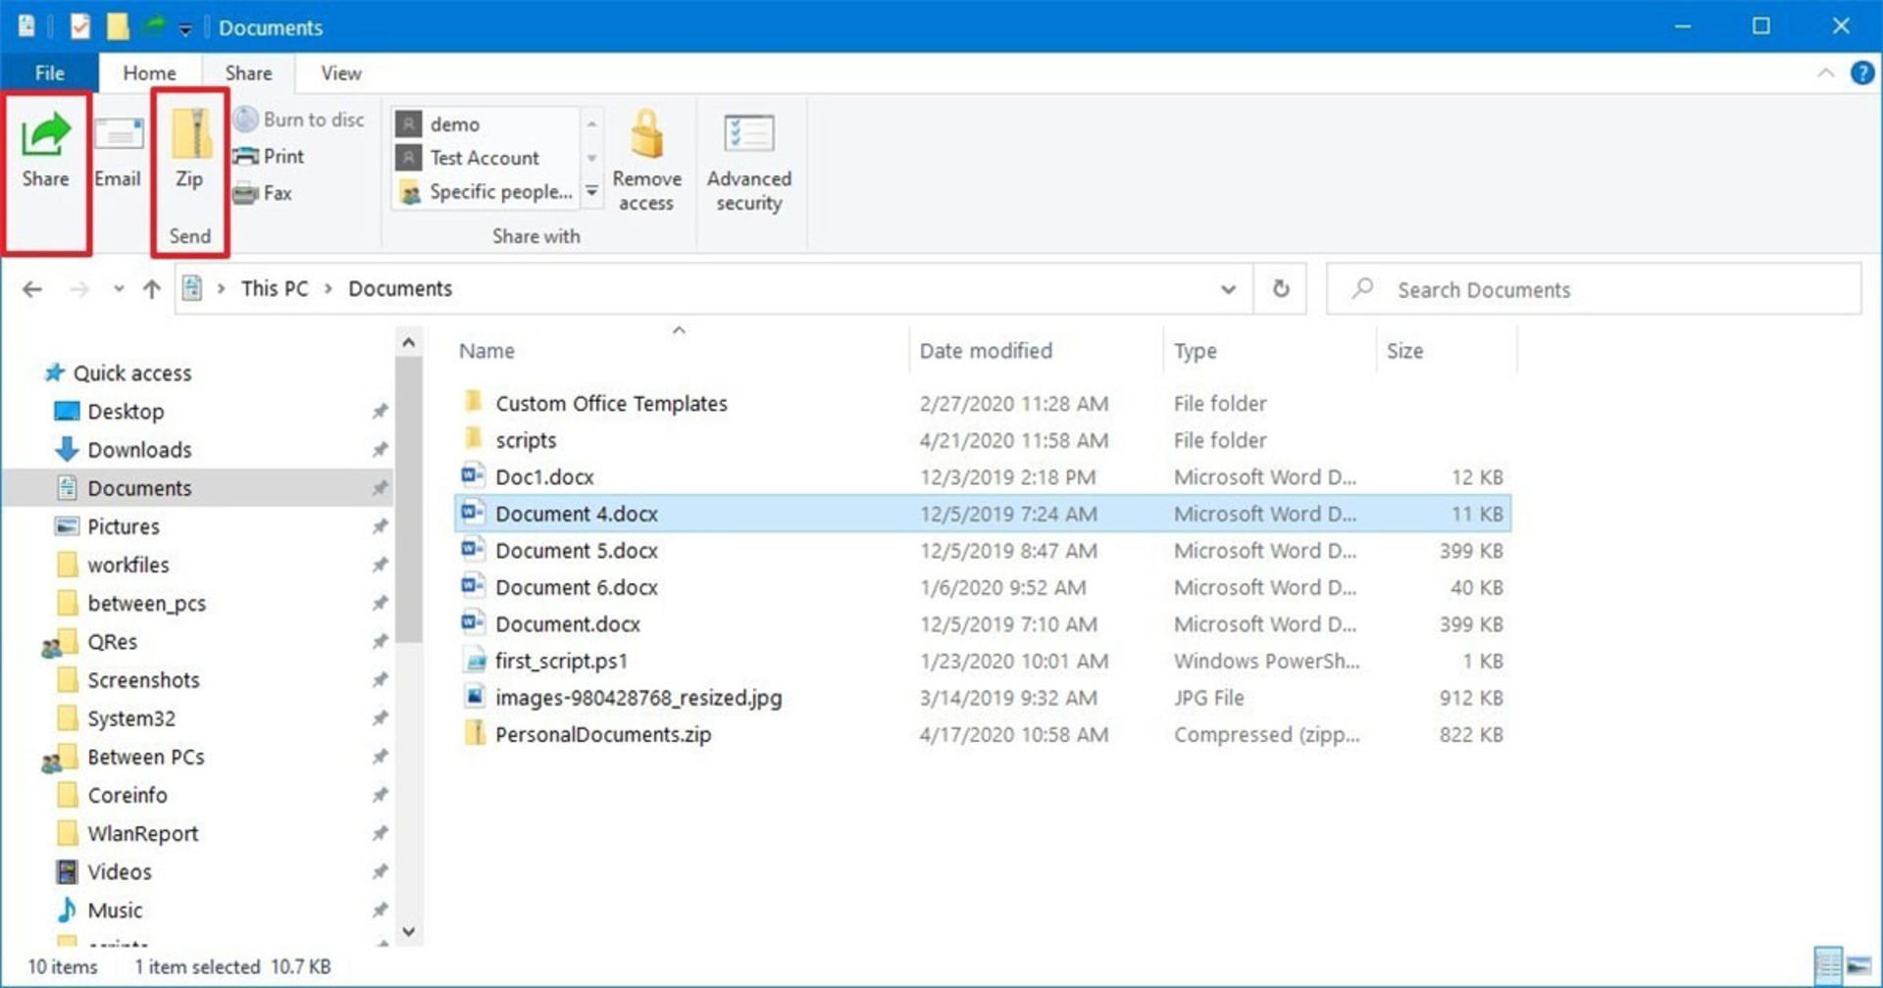The width and height of the screenshot is (1883, 988).
Task: Expand the Share with list gallery
Action: point(591,192)
